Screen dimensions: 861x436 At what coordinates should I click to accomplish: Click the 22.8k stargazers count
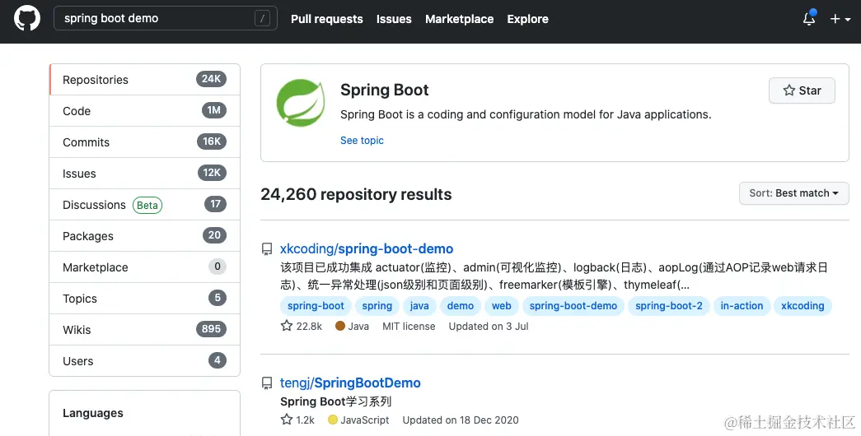click(309, 327)
